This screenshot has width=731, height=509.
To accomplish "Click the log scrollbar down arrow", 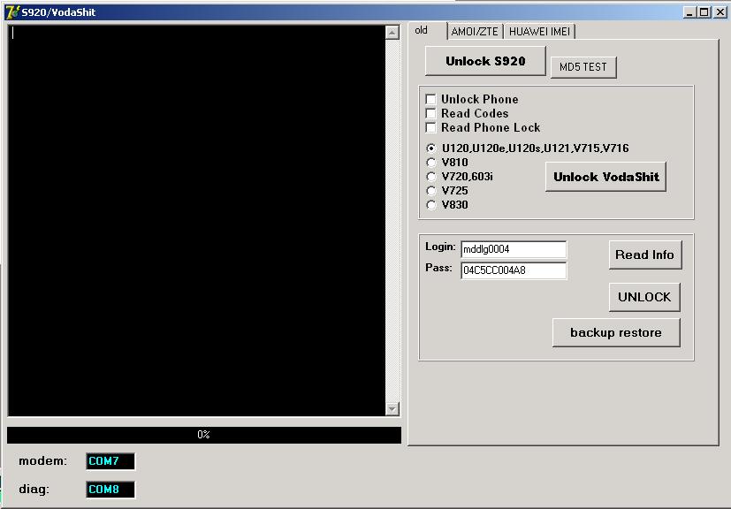I will 392,409.
